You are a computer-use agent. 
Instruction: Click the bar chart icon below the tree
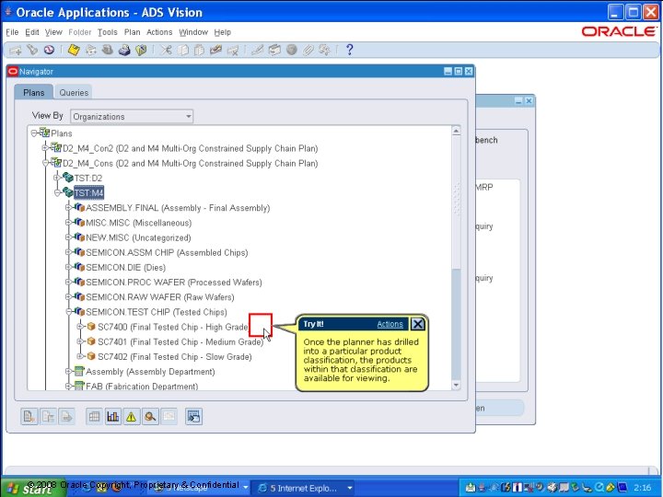tap(113, 417)
